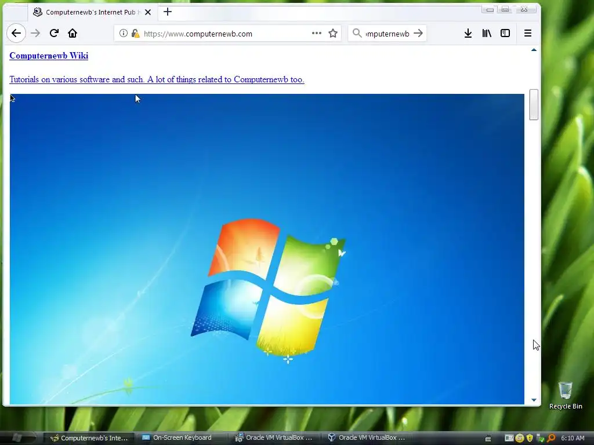Click the forward navigation arrow
The width and height of the screenshot is (594, 445).
click(x=35, y=33)
